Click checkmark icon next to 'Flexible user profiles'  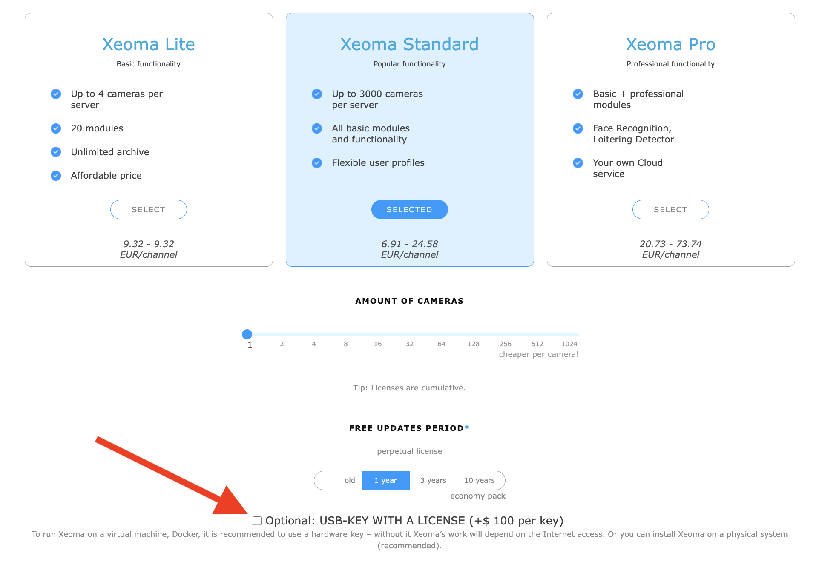click(317, 163)
